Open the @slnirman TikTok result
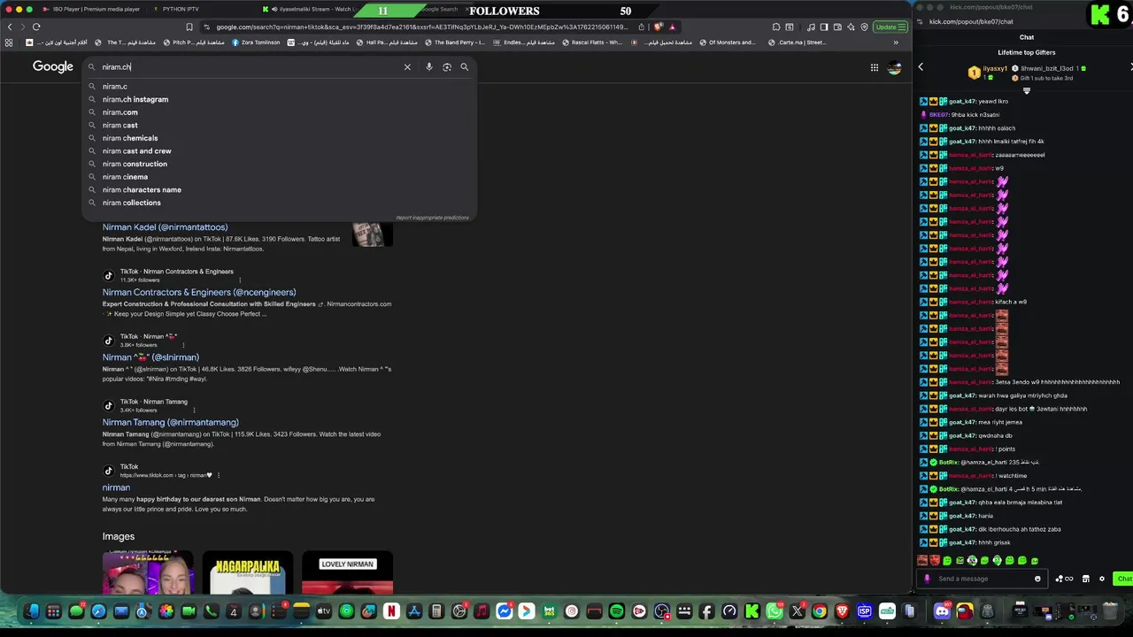 (150, 357)
